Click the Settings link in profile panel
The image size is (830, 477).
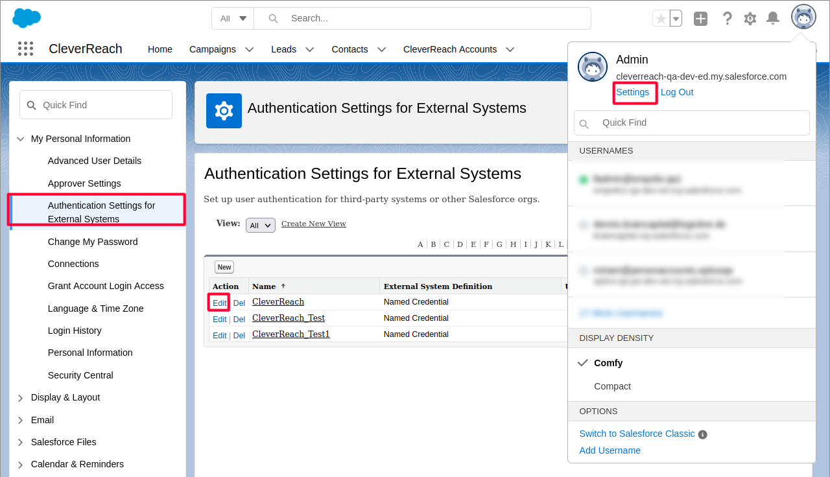633,92
